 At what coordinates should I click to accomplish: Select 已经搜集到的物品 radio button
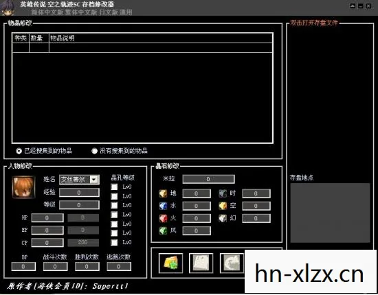(x=19, y=151)
